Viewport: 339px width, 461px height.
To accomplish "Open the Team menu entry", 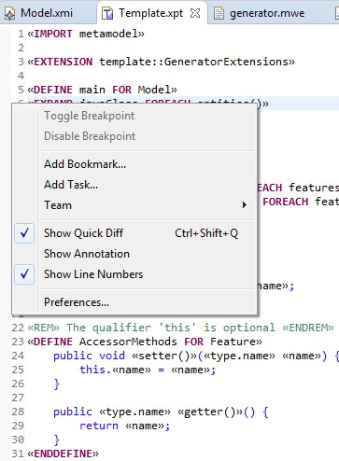I will coord(58,205).
